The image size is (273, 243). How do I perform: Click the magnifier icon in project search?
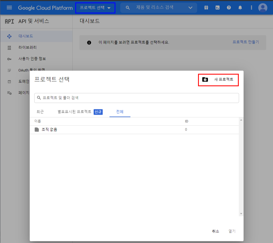[39, 98]
